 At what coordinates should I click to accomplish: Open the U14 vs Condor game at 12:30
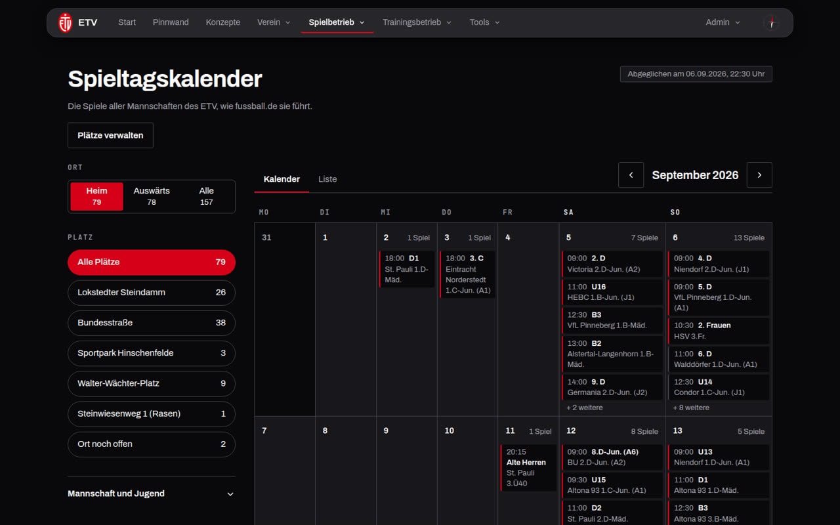719,387
